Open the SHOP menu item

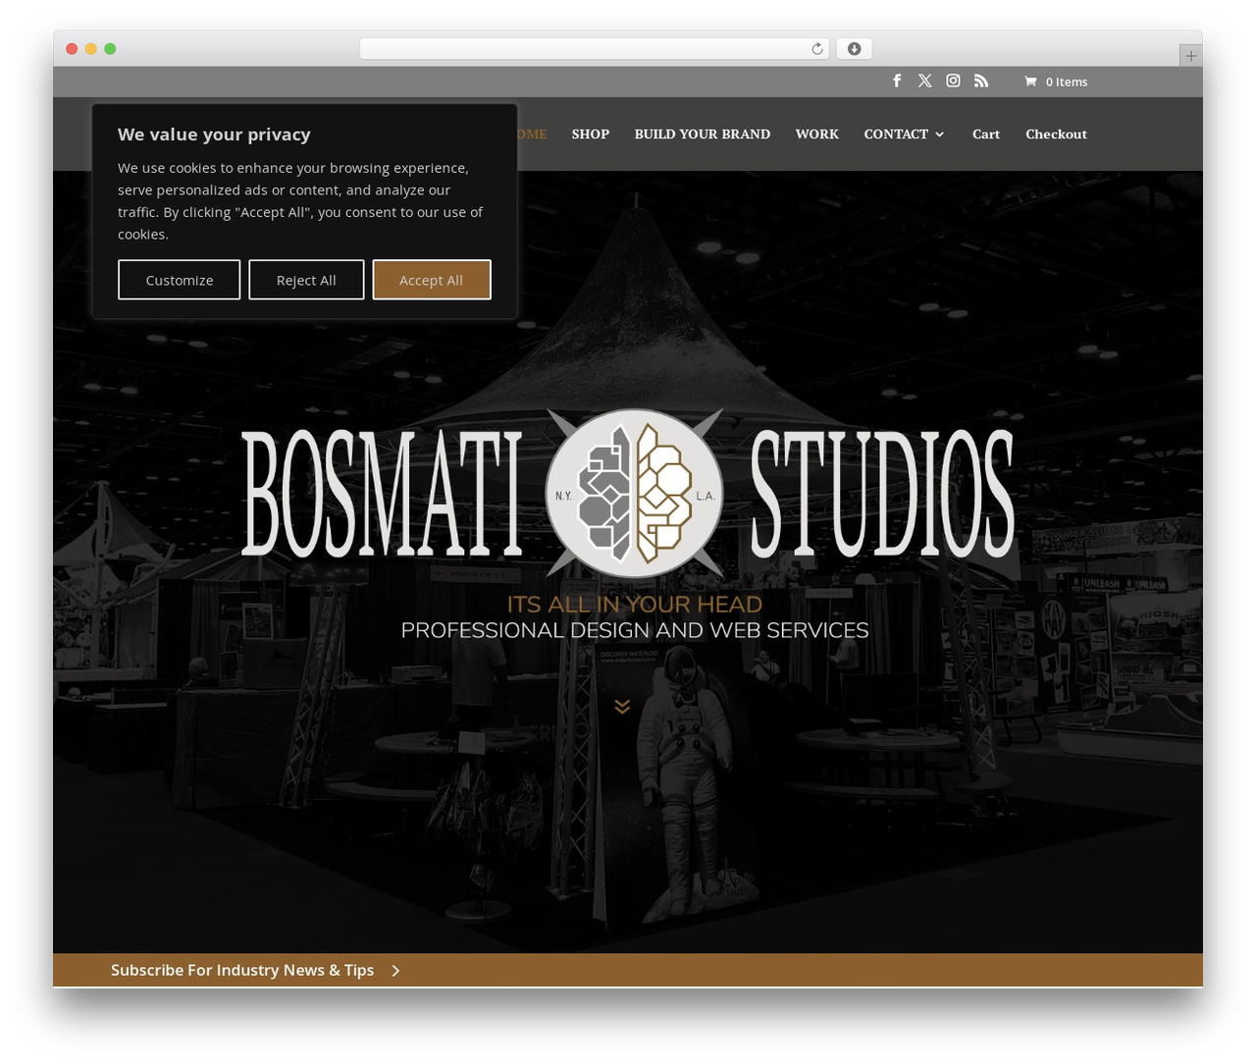[591, 133]
